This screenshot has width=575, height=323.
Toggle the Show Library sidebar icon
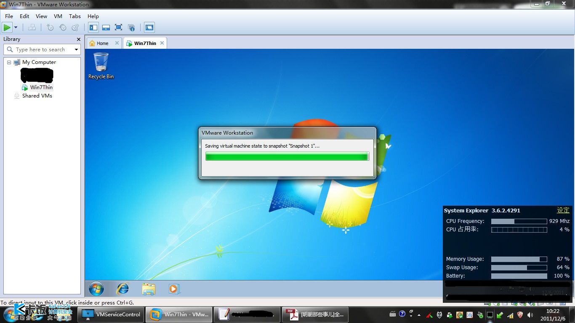point(93,27)
